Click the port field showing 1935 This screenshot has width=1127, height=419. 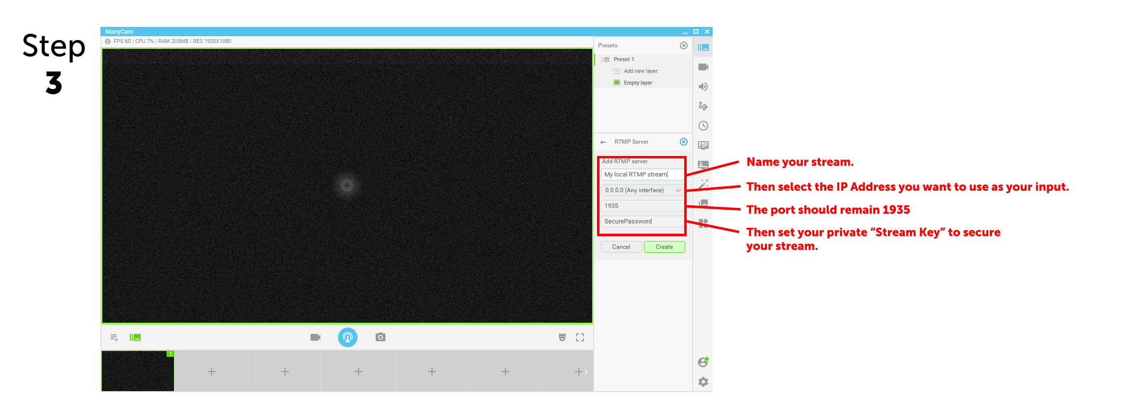[643, 206]
